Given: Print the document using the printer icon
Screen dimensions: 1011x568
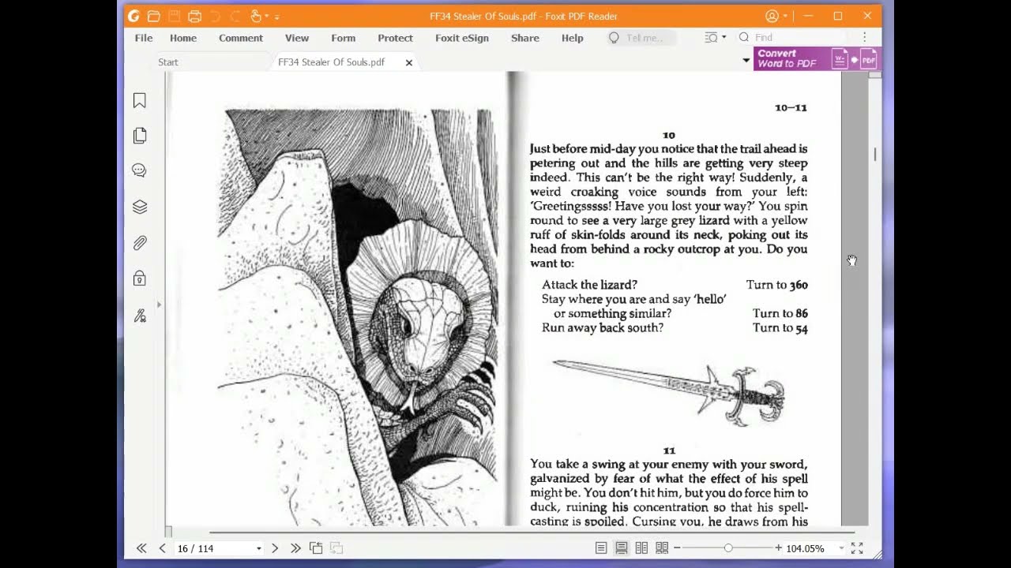Looking at the screenshot, I should [x=194, y=16].
